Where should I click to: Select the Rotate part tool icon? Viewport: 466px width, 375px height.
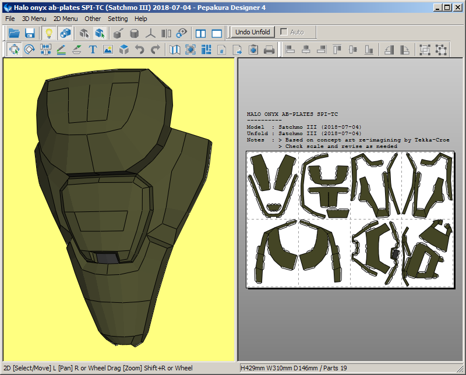[30, 49]
